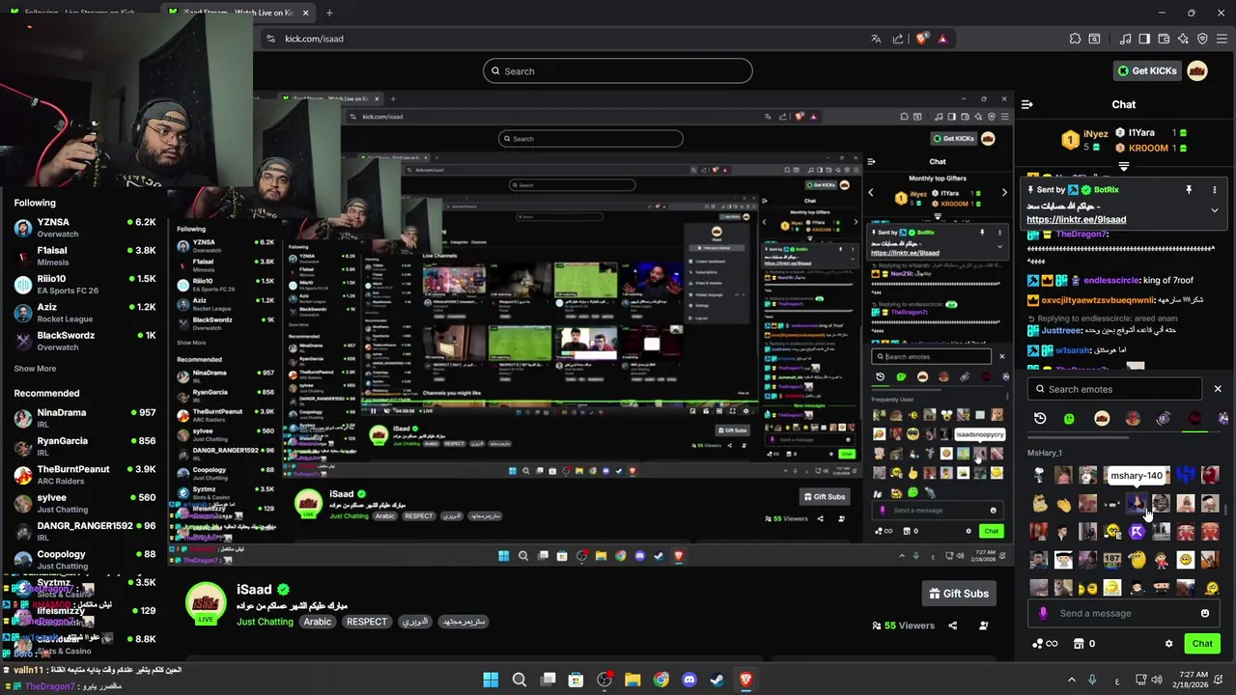Click the user icon beside share stream
Screen dimensions: 1236x695
(x=983, y=625)
